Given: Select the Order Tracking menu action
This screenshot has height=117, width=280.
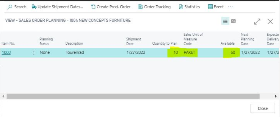Looking at the screenshot, I should [155, 7].
